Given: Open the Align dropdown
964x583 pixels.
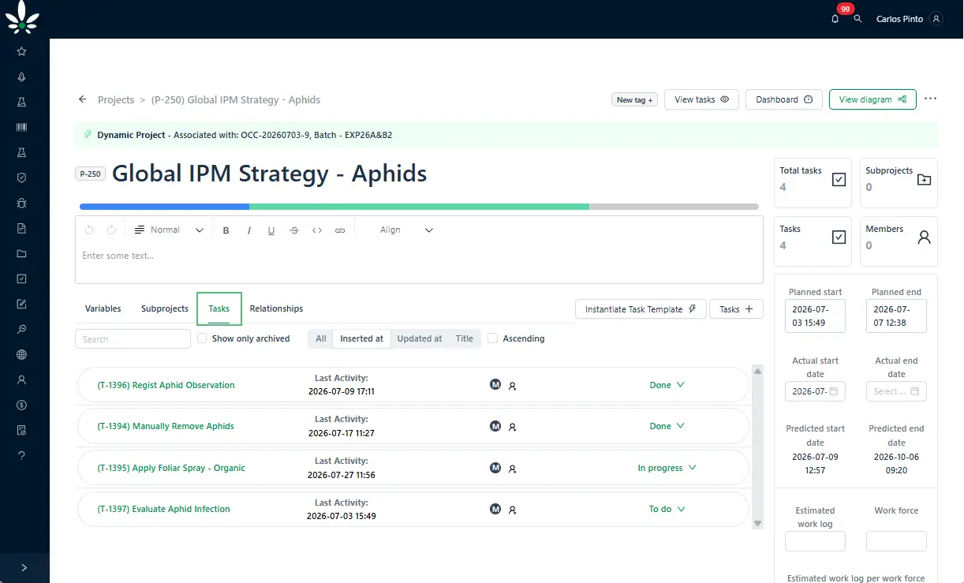Looking at the screenshot, I should coord(406,230).
